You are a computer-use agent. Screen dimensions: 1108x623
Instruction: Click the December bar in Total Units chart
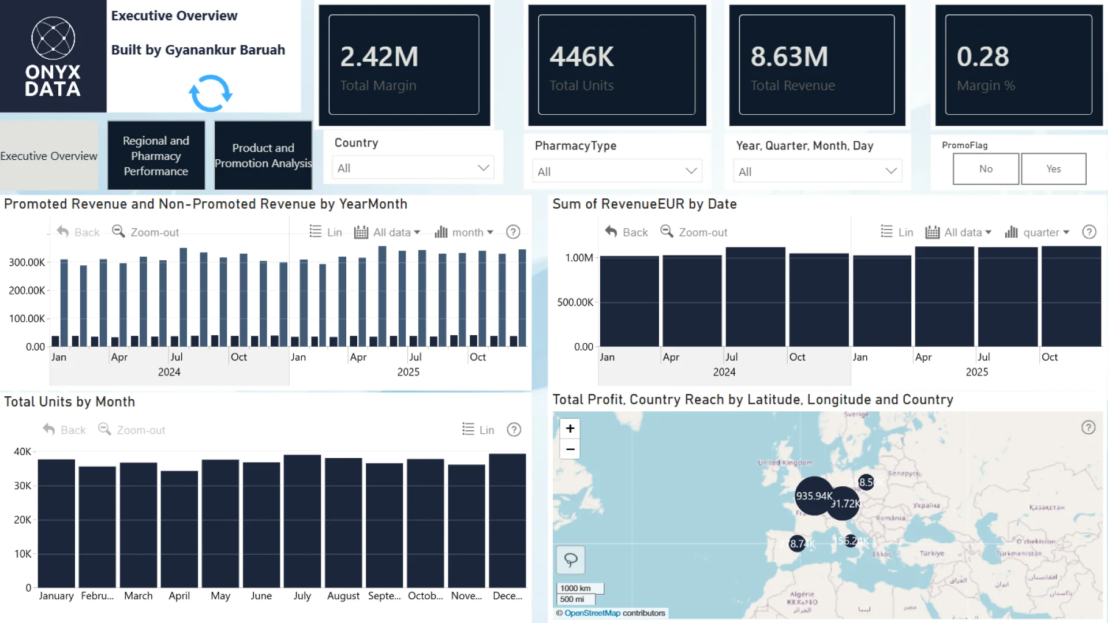pyautogui.click(x=507, y=519)
